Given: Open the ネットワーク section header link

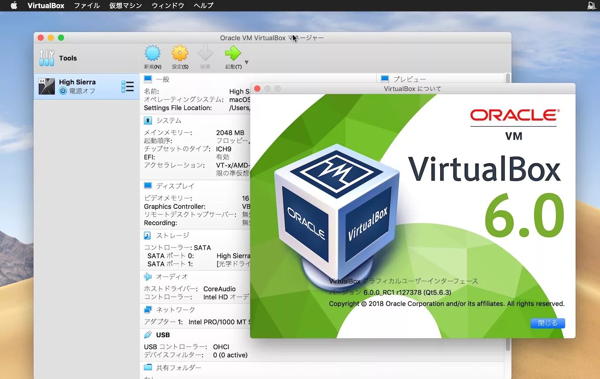Looking at the screenshot, I should coord(176,310).
